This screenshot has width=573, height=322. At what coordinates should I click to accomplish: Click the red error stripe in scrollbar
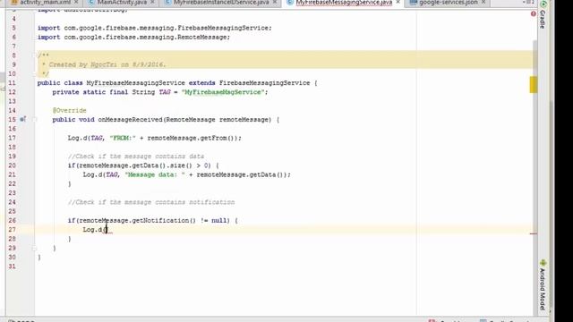(534, 233)
